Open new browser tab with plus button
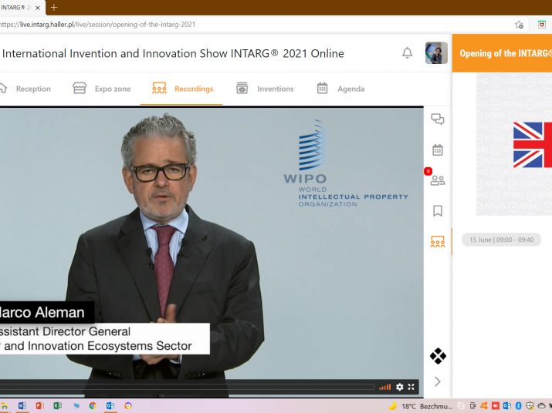The height and width of the screenshot is (413, 552). [x=54, y=7]
